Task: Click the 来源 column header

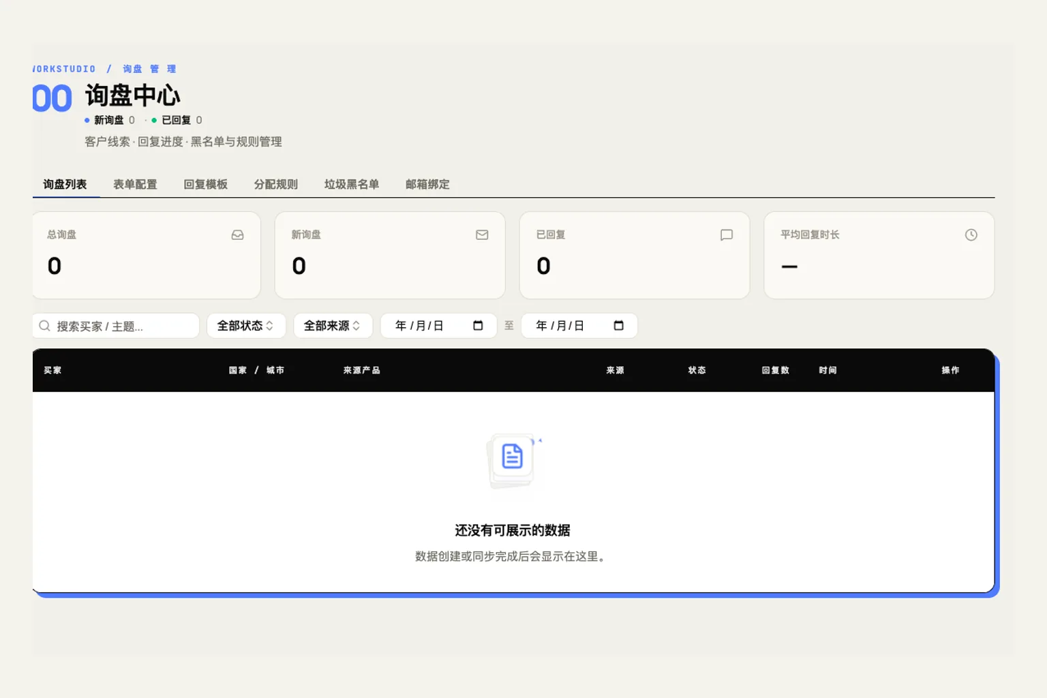Action: tap(615, 370)
